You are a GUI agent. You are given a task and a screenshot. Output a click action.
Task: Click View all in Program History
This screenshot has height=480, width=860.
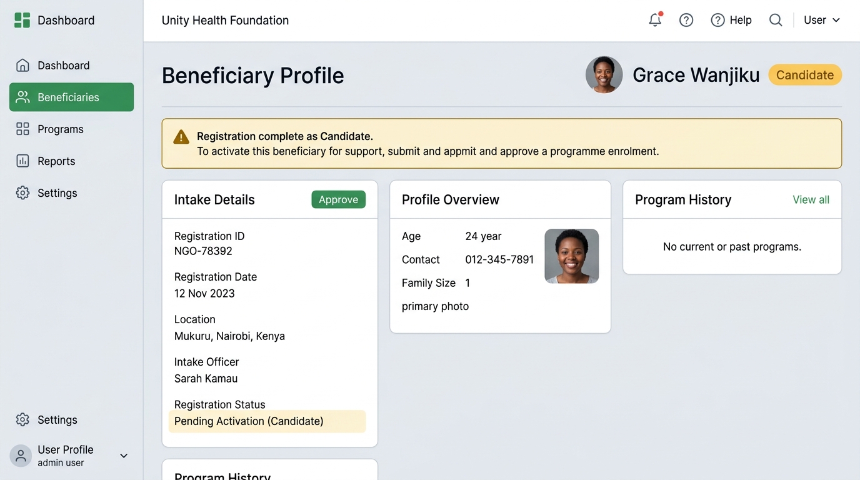[x=811, y=200]
